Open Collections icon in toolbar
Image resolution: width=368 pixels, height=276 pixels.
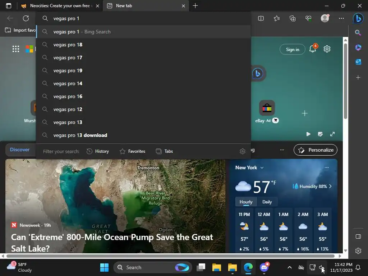tap(293, 18)
